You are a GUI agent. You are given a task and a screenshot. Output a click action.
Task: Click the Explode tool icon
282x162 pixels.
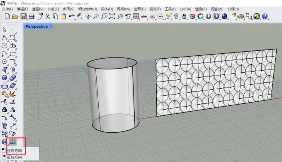point(12,94)
